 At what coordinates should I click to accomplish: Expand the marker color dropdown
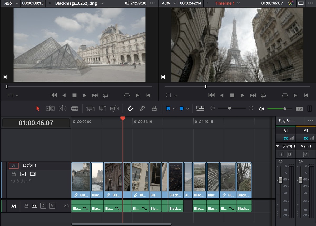pyautogui.click(x=187, y=108)
